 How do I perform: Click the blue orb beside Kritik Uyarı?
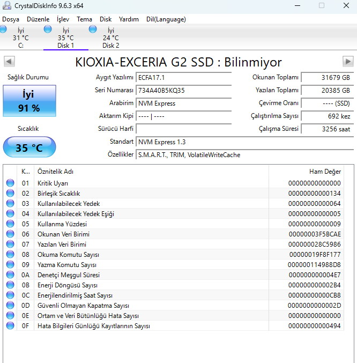(x=10, y=183)
